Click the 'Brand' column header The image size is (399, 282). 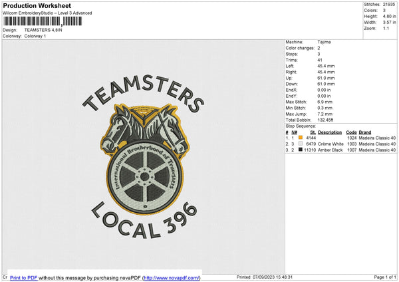pos(365,132)
